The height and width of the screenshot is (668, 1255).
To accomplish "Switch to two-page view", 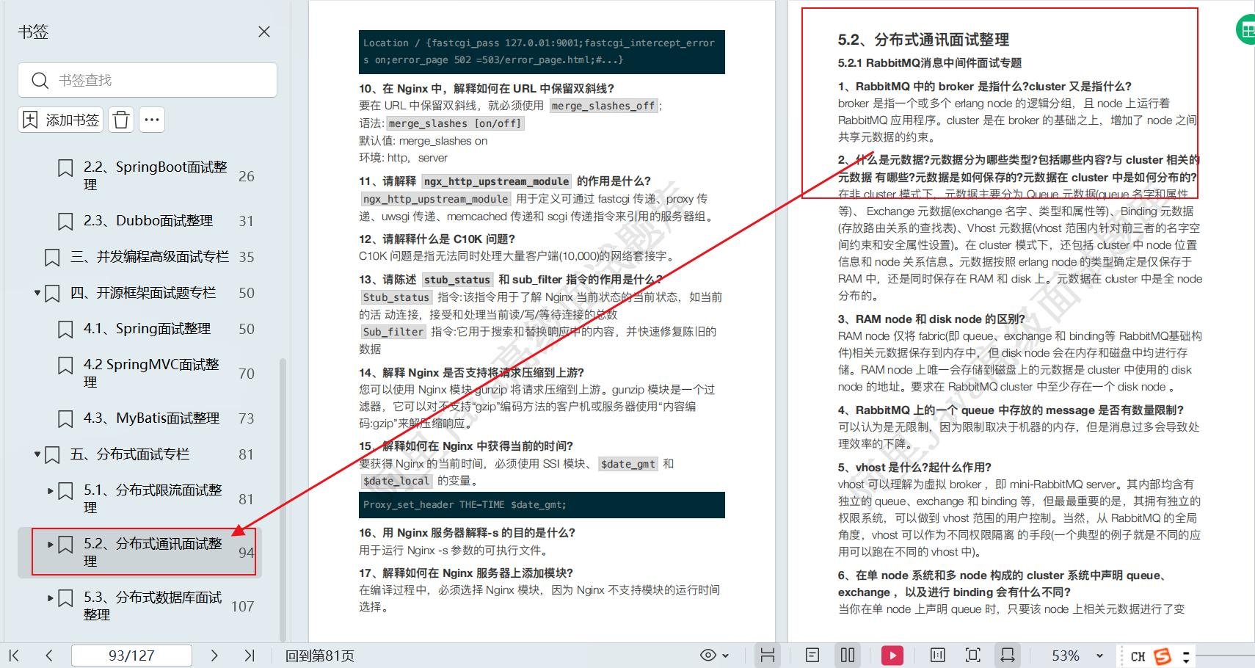I will click(x=848, y=656).
